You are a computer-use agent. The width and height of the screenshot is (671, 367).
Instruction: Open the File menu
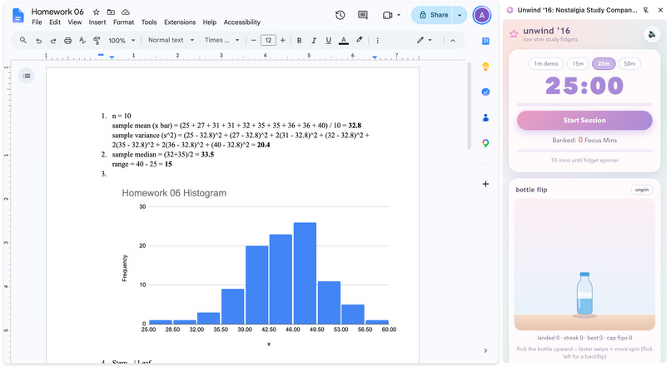point(37,22)
